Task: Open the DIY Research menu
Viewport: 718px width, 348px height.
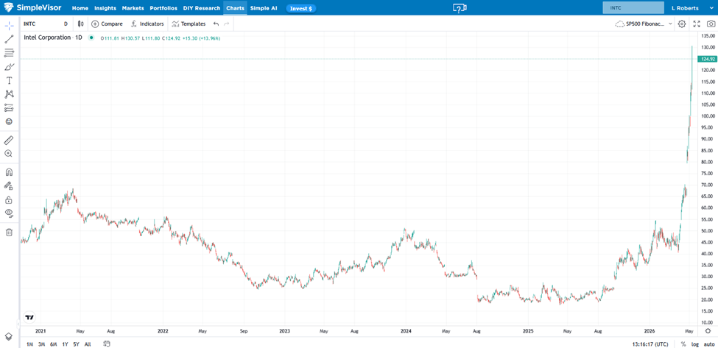Action: pos(202,8)
